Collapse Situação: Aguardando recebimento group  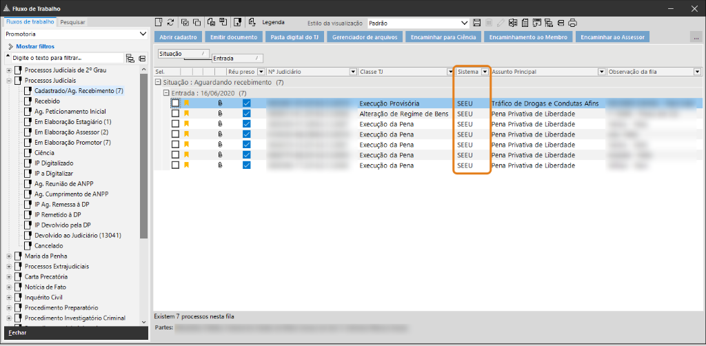[158, 82]
